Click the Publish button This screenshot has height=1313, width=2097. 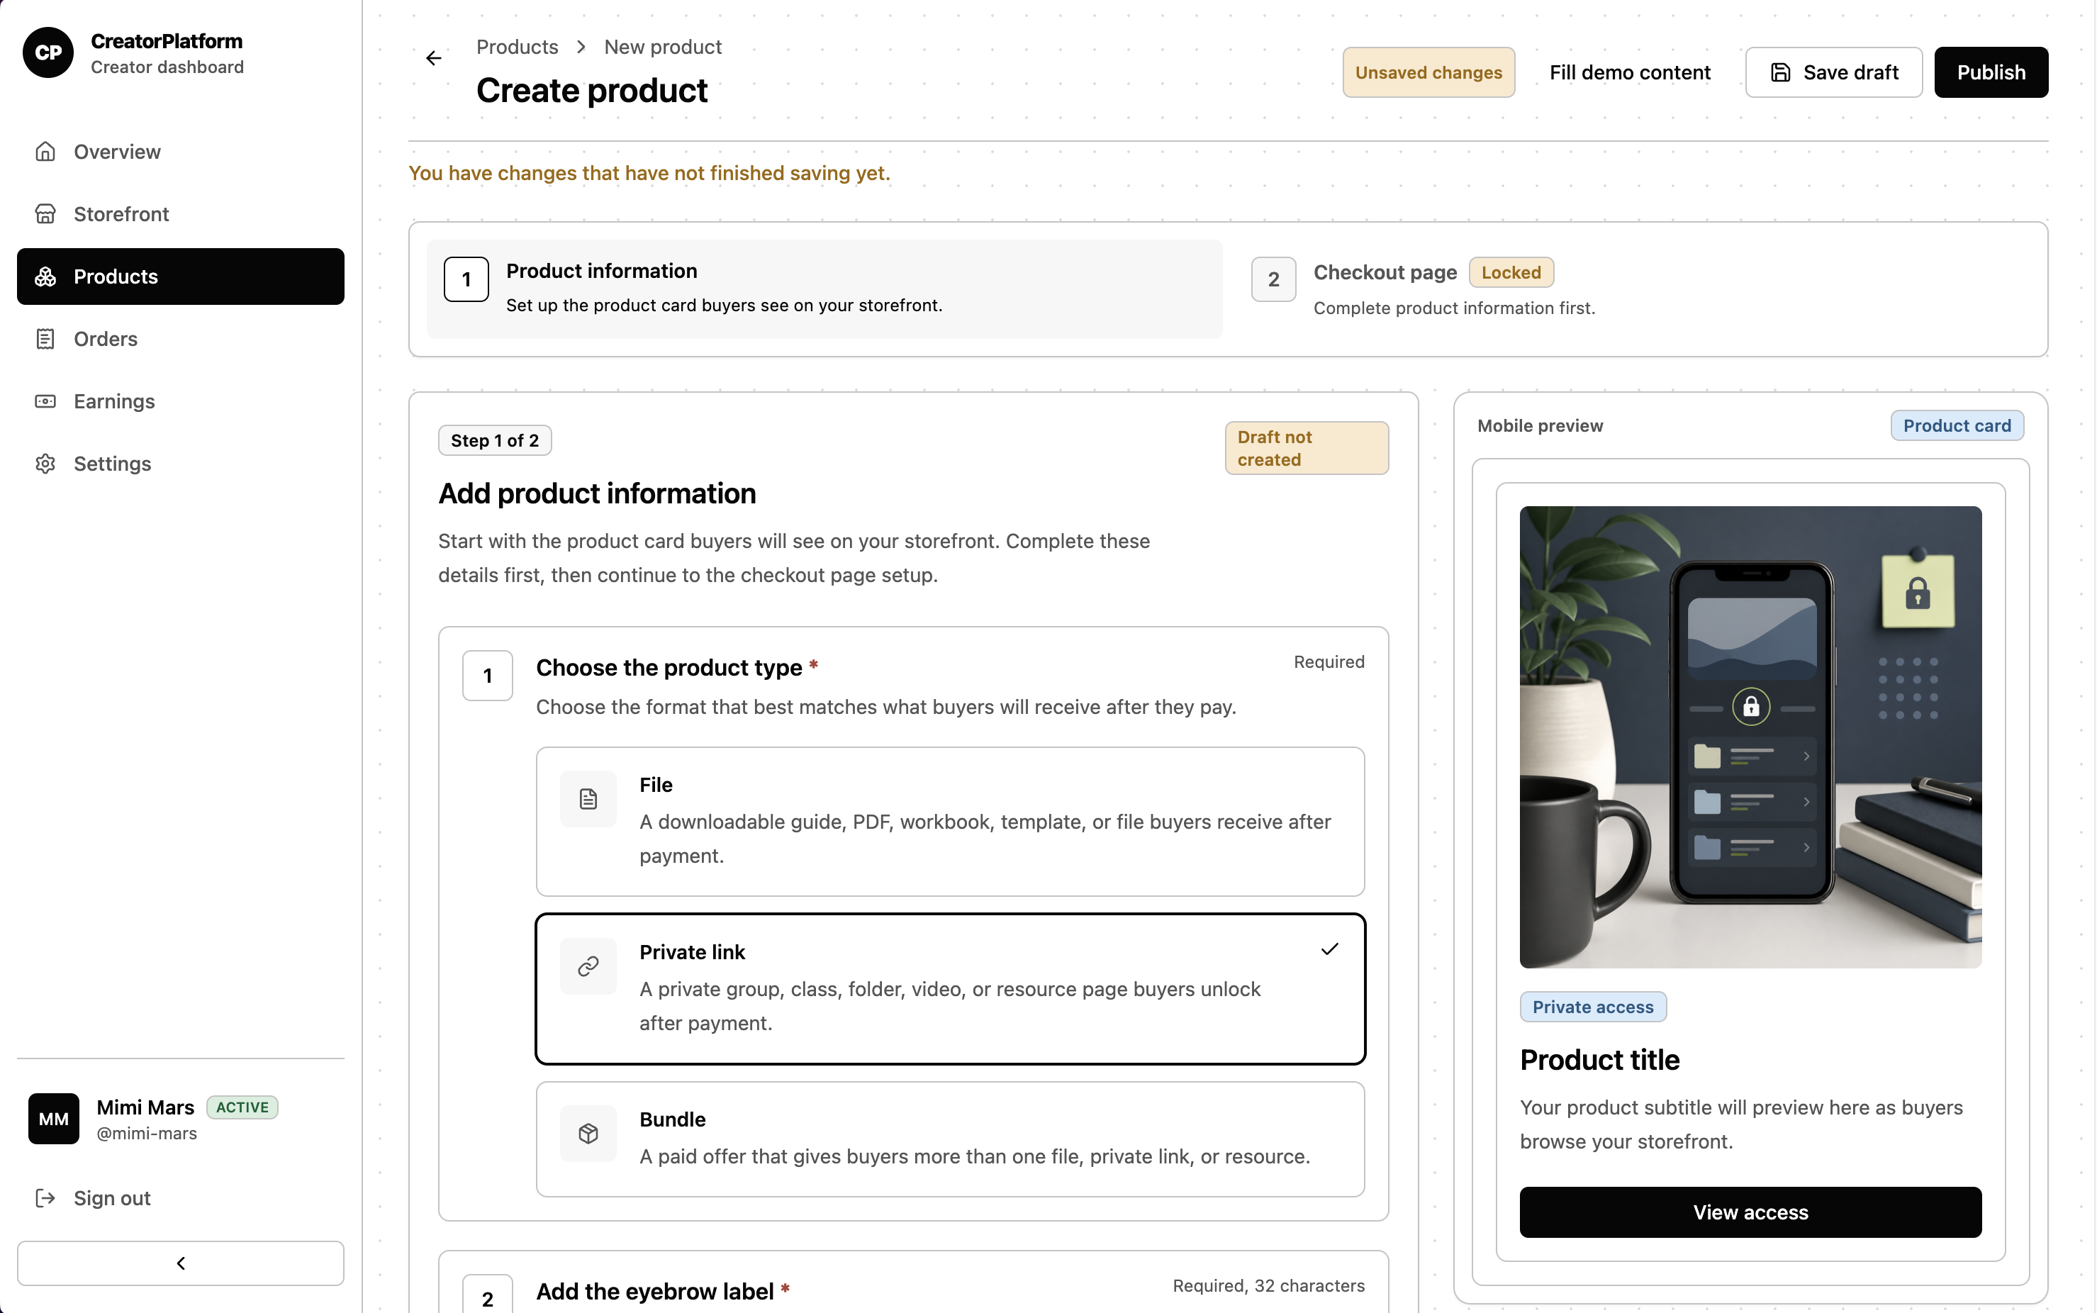(x=1990, y=73)
